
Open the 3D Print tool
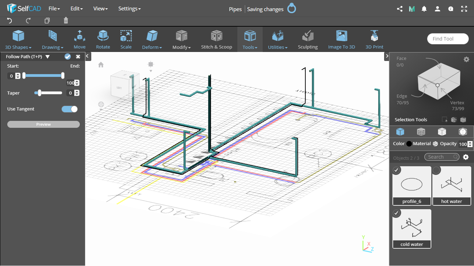[x=374, y=39]
